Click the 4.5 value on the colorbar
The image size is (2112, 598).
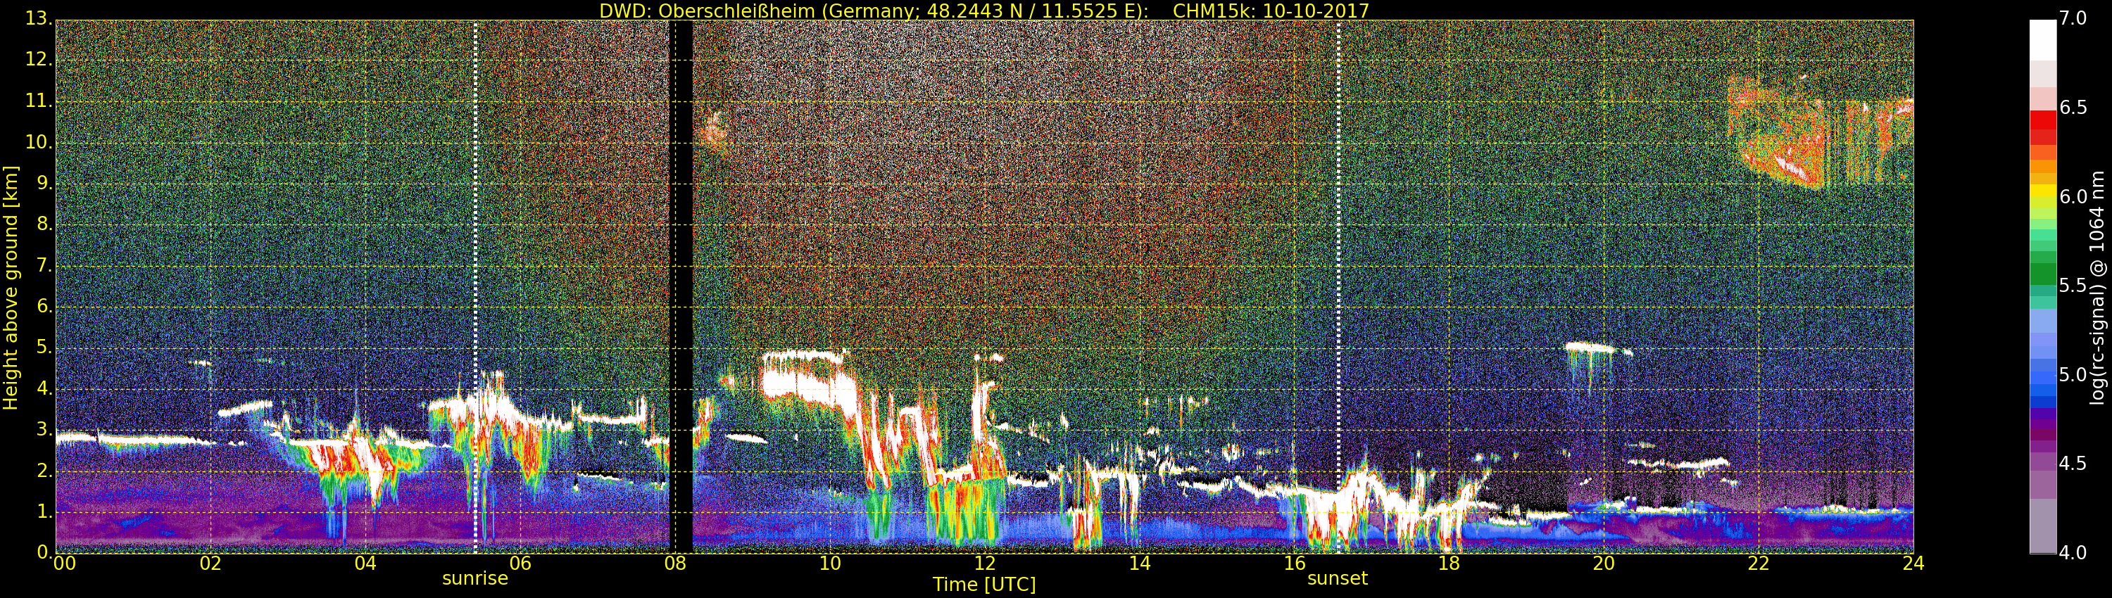click(x=2073, y=464)
